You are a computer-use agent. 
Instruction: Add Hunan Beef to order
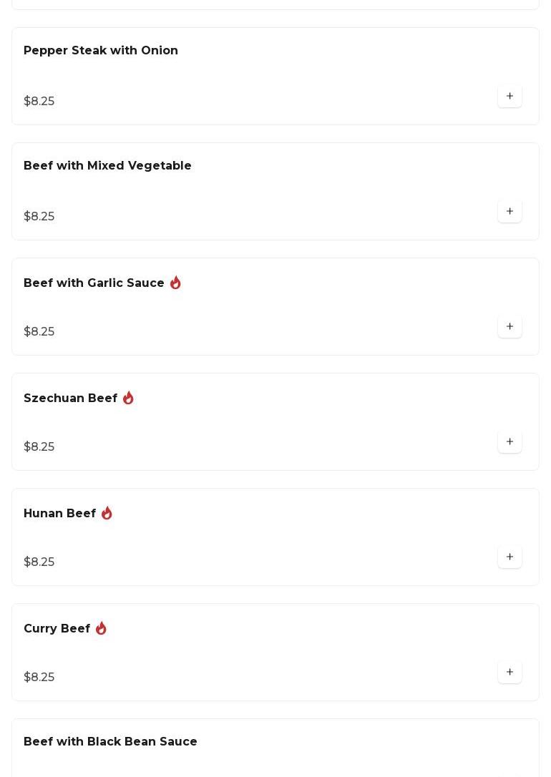coord(509,557)
